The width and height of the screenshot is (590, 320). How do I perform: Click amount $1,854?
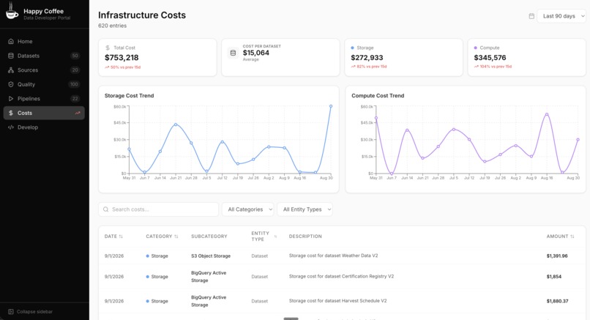[x=554, y=277]
